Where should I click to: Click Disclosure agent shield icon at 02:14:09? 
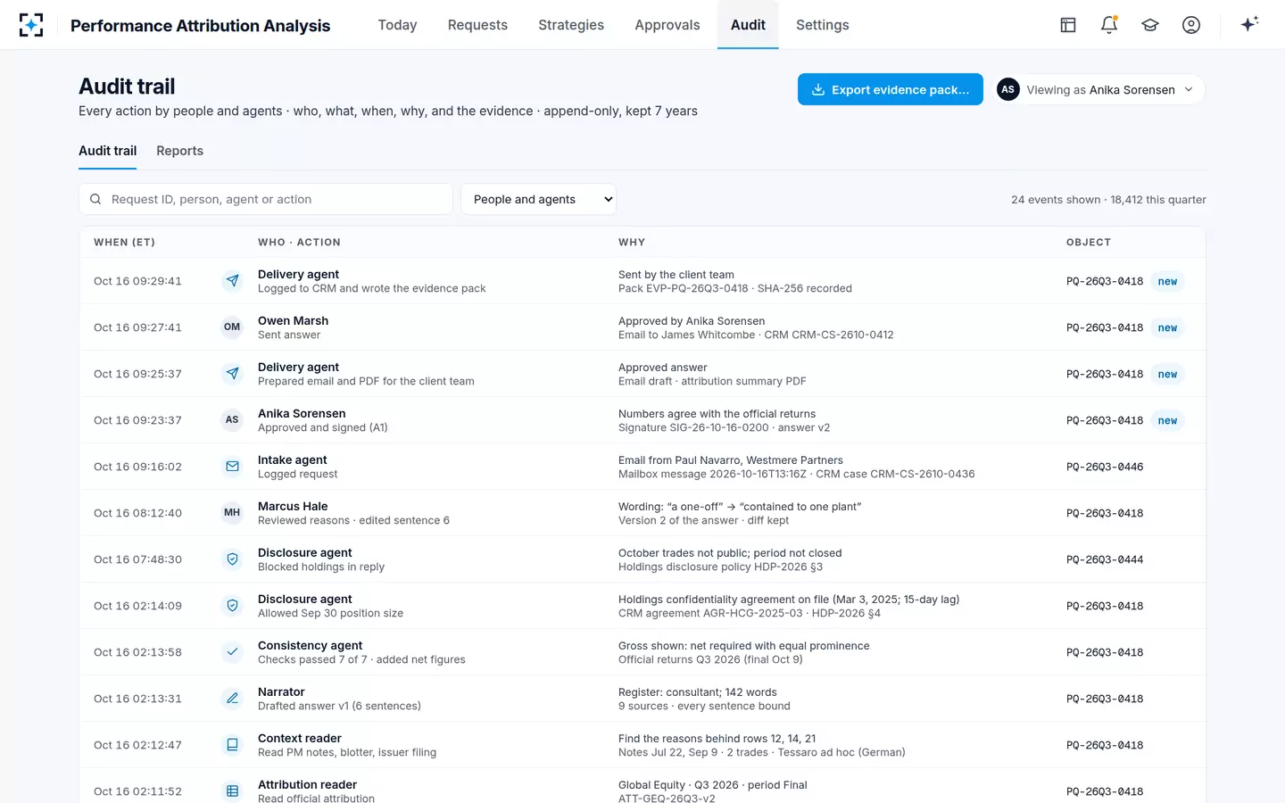click(232, 606)
